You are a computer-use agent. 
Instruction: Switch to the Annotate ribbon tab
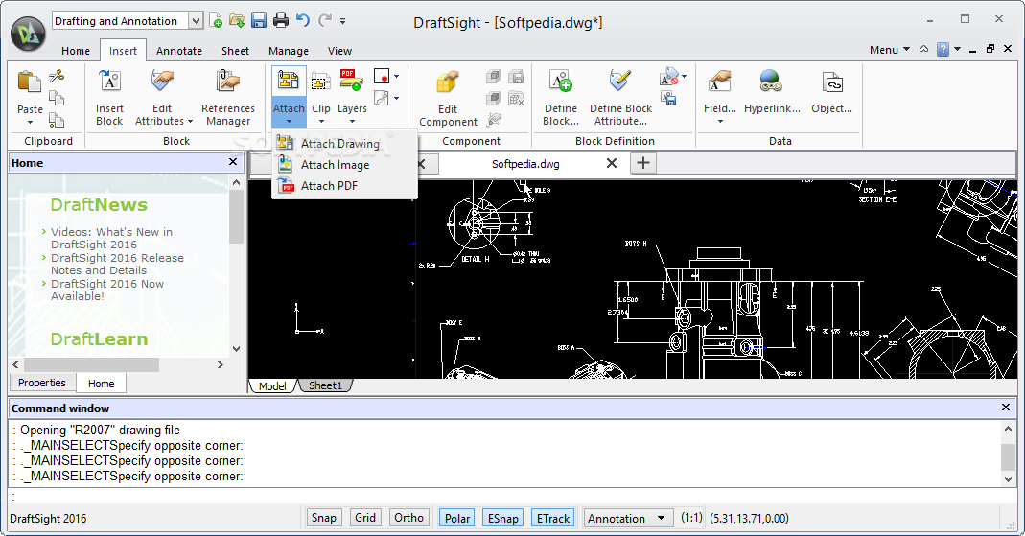(179, 51)
